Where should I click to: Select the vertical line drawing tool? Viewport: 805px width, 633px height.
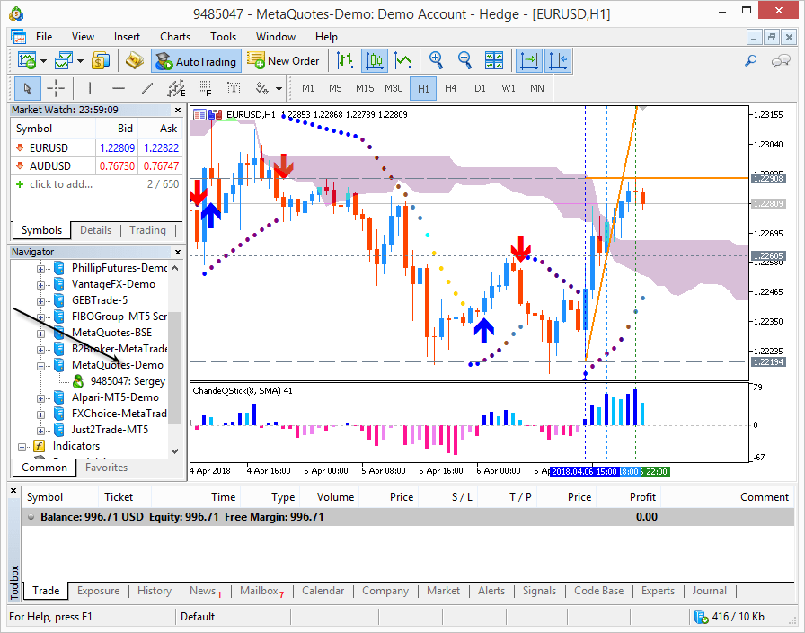click(x=90, y=88)
